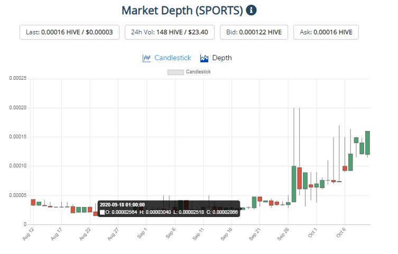Click the info icon next to Market Depth (SPORTS)
The image size is (398, 254).
tap(251, 10)
